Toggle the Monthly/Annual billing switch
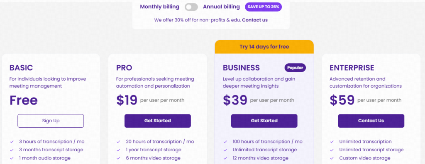 pos(191,7)
